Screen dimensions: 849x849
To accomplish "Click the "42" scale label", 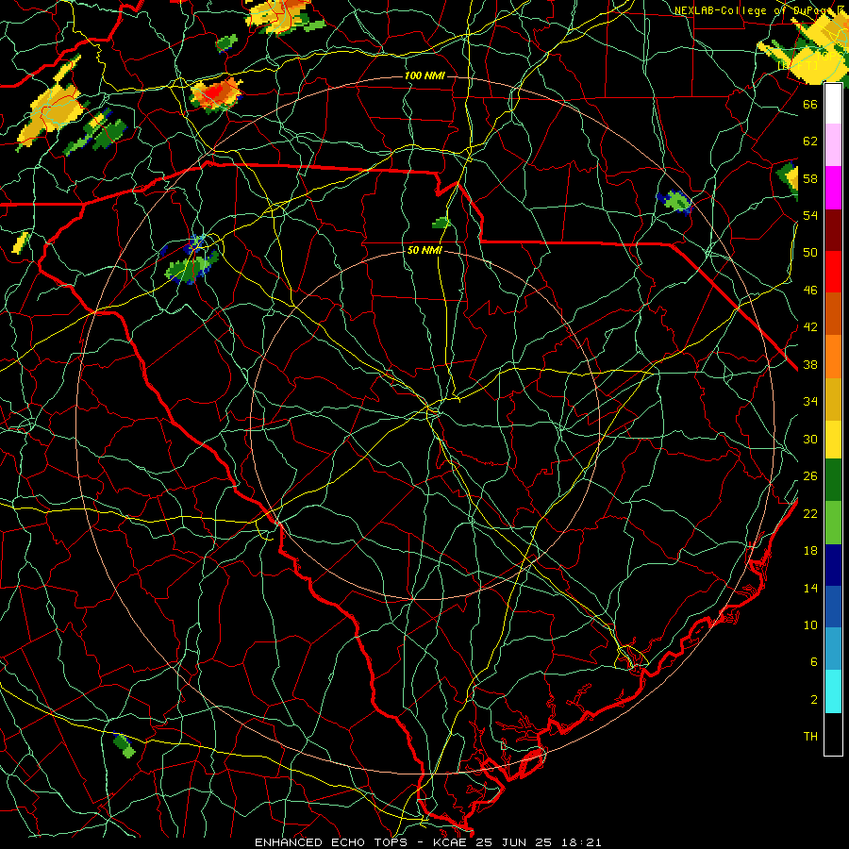I will pos(810,327).
